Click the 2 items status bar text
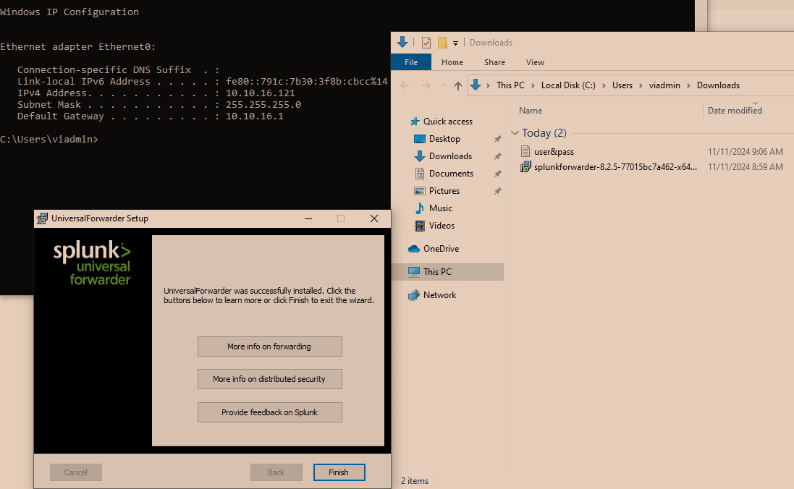This screenshot has height=489, width=794. click(415, 481)
